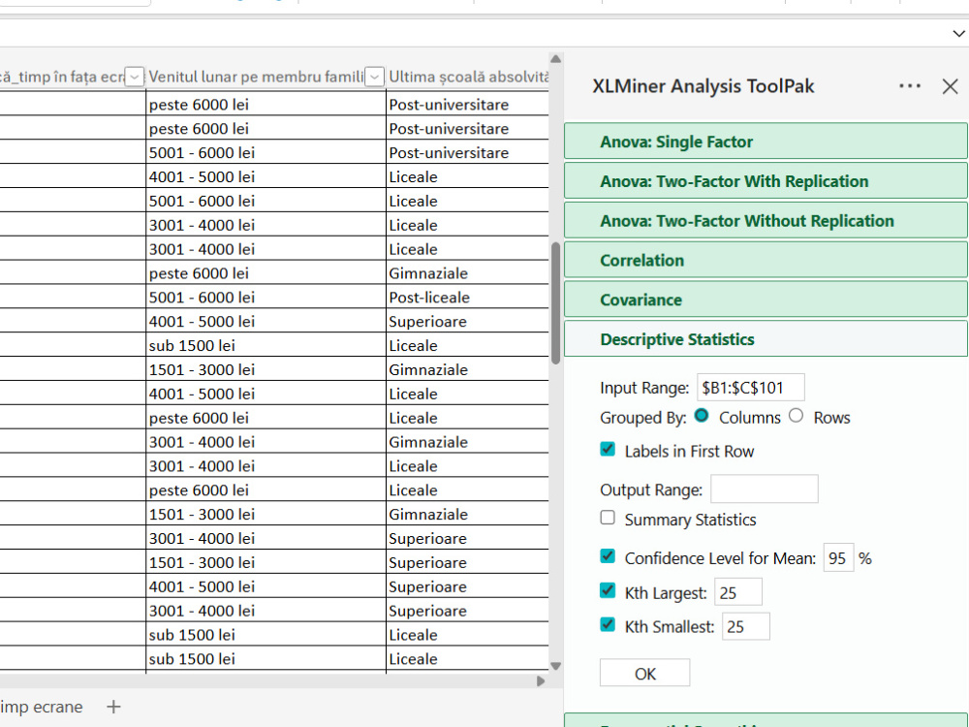Collapse the Descriptive Statistics section
This screenshot has height=727, width=969.
[766, 339]
